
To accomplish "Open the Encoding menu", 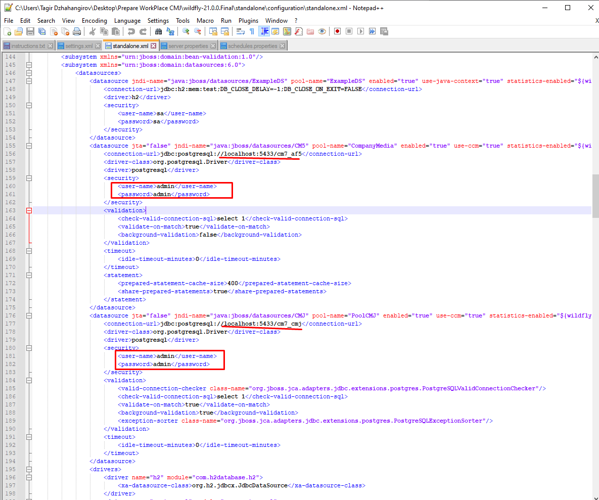I will (95, 21).
